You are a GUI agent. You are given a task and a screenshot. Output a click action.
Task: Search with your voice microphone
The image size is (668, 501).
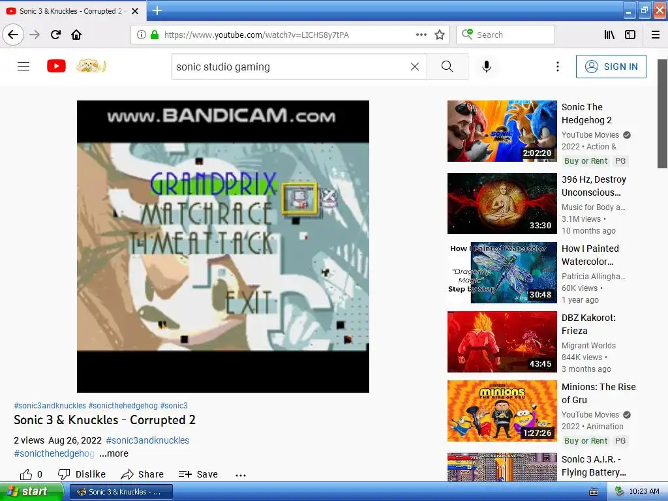point(487,67)
